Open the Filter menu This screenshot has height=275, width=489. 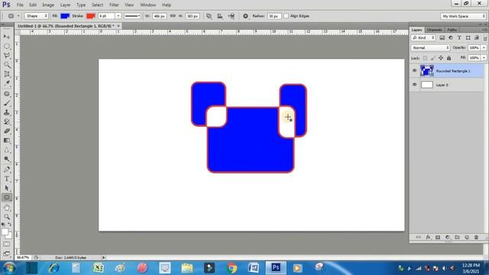point(114,5)
